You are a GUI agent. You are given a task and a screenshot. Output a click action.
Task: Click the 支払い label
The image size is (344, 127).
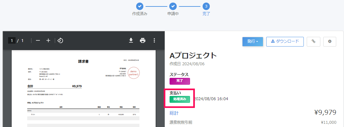pos(175,92)
